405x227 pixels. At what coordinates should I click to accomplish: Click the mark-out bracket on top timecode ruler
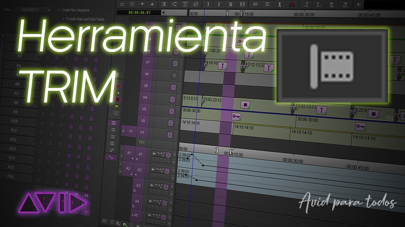click(227, 13)
